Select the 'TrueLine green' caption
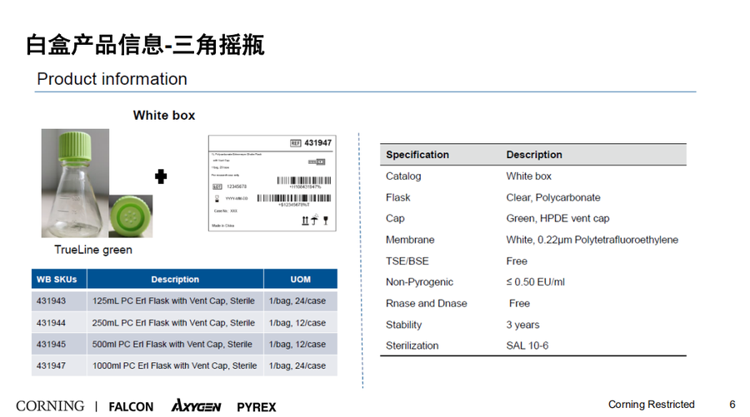The image size is (750, 417). (x=93, y=250)
